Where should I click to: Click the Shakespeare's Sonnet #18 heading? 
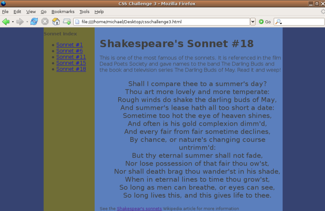tap(177, 44)
